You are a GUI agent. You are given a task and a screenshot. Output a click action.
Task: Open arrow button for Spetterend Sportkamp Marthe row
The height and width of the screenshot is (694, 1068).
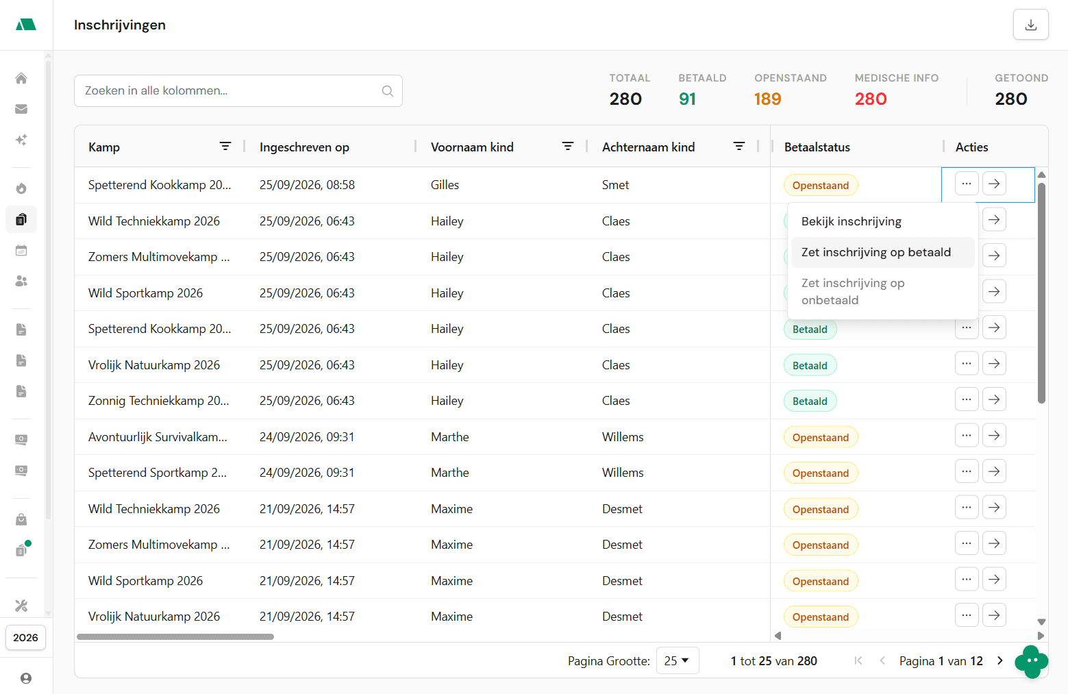[994, 471]
